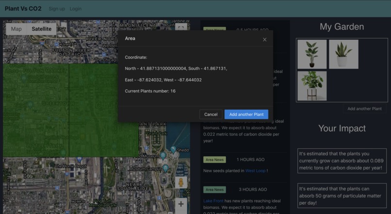Click The Home Depot map marker
The width and height of the screenshot is (391, 214).
79,159
